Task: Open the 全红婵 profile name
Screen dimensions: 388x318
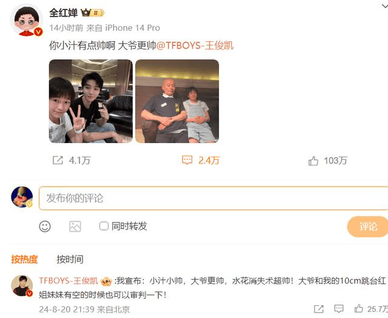Action: point(63,13)
